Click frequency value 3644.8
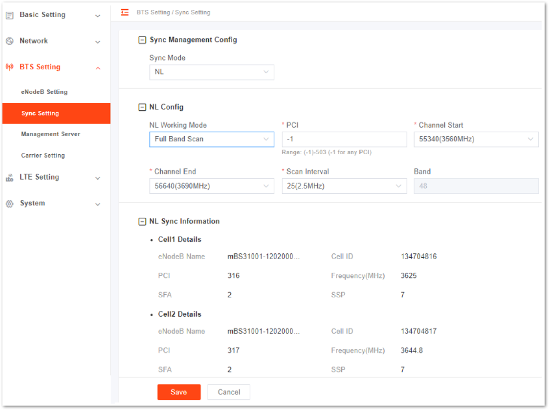This screenshot has height=410, width=549. [412, 350]
